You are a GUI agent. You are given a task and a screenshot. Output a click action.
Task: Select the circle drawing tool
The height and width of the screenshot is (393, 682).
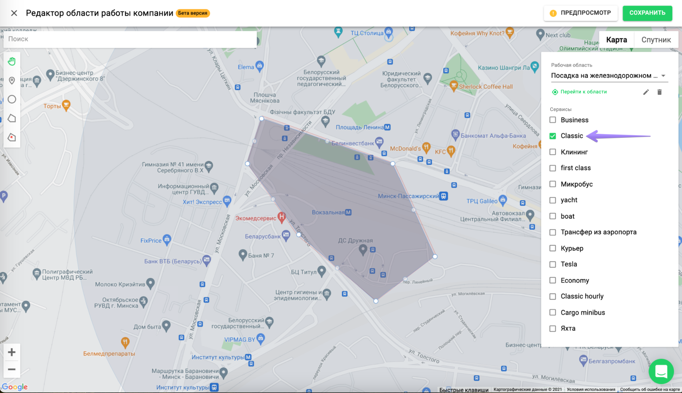pos(12,99)
